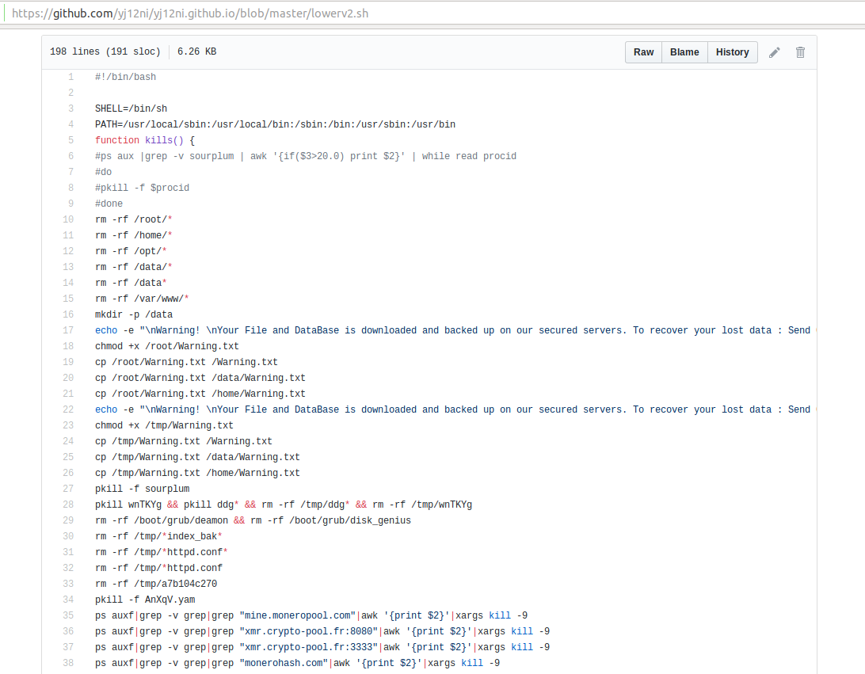This screenshot has height=674, width=865.
Task: Click the 'rm -rf /boot/grub/deamon' line
Action: point(253,520)
